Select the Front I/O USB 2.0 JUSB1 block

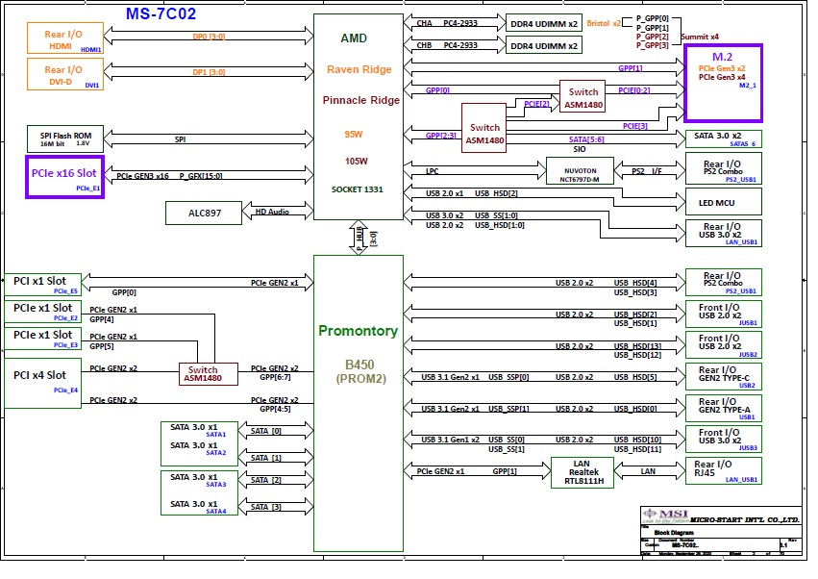(x=724, y=315)
